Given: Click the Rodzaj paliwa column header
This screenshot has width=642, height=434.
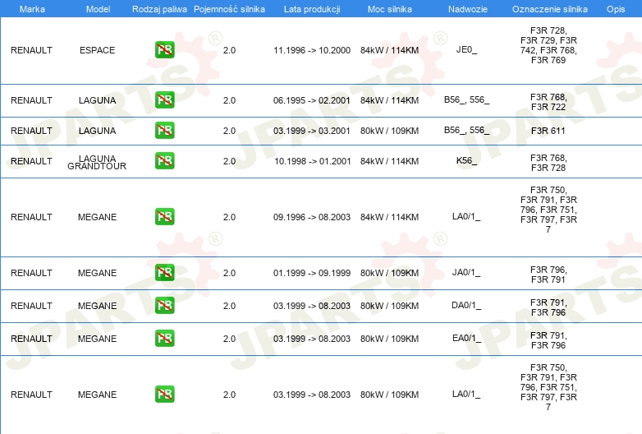Looking at the screenshot, I should pyautogui.click(x=159, y=8).
